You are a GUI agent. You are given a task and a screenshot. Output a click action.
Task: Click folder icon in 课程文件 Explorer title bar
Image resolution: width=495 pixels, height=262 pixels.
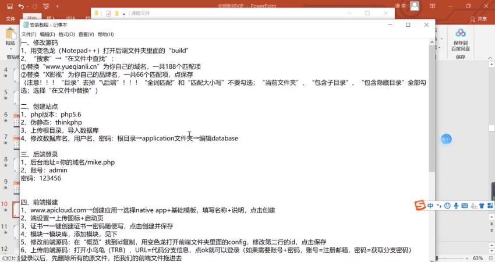pyautogui.click(x=96, y=13)
